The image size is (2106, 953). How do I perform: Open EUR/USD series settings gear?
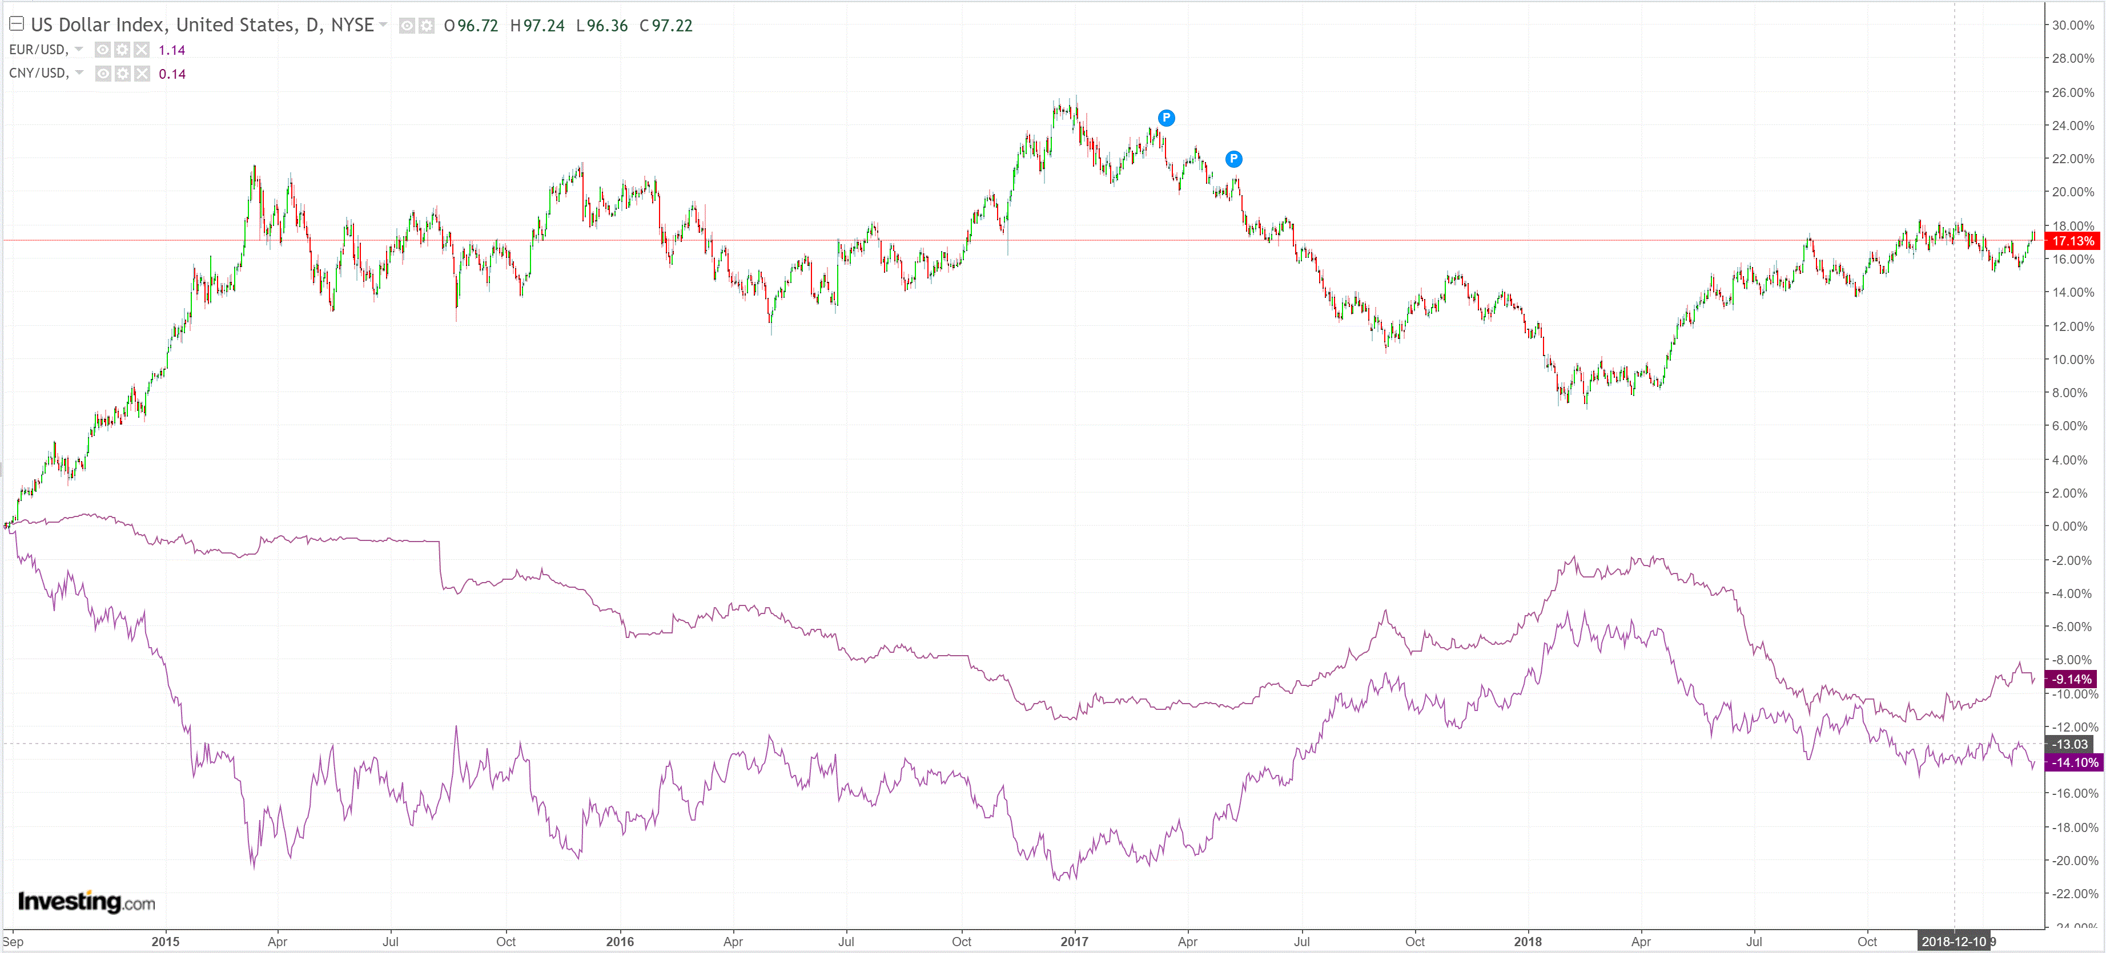(123, 50)
